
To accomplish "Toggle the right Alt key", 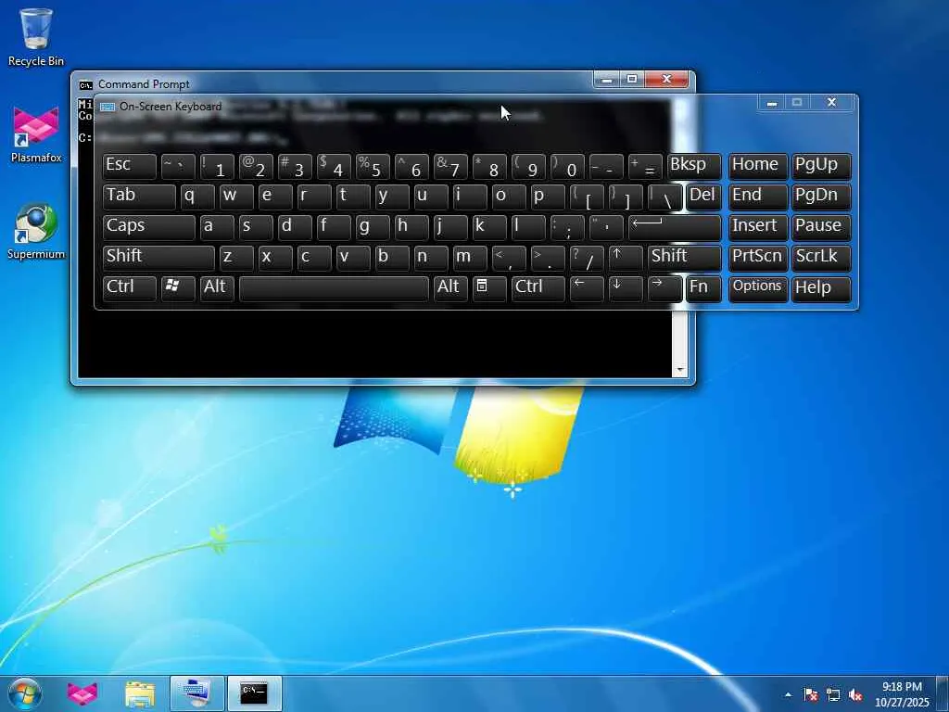I will point(450,289).
